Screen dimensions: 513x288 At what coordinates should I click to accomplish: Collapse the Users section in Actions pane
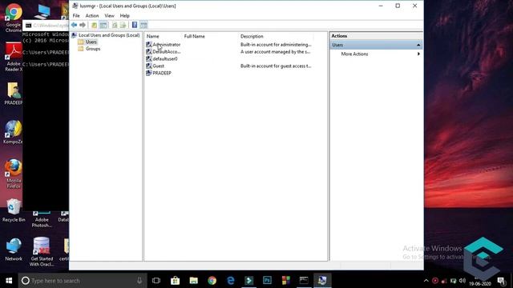418,45
